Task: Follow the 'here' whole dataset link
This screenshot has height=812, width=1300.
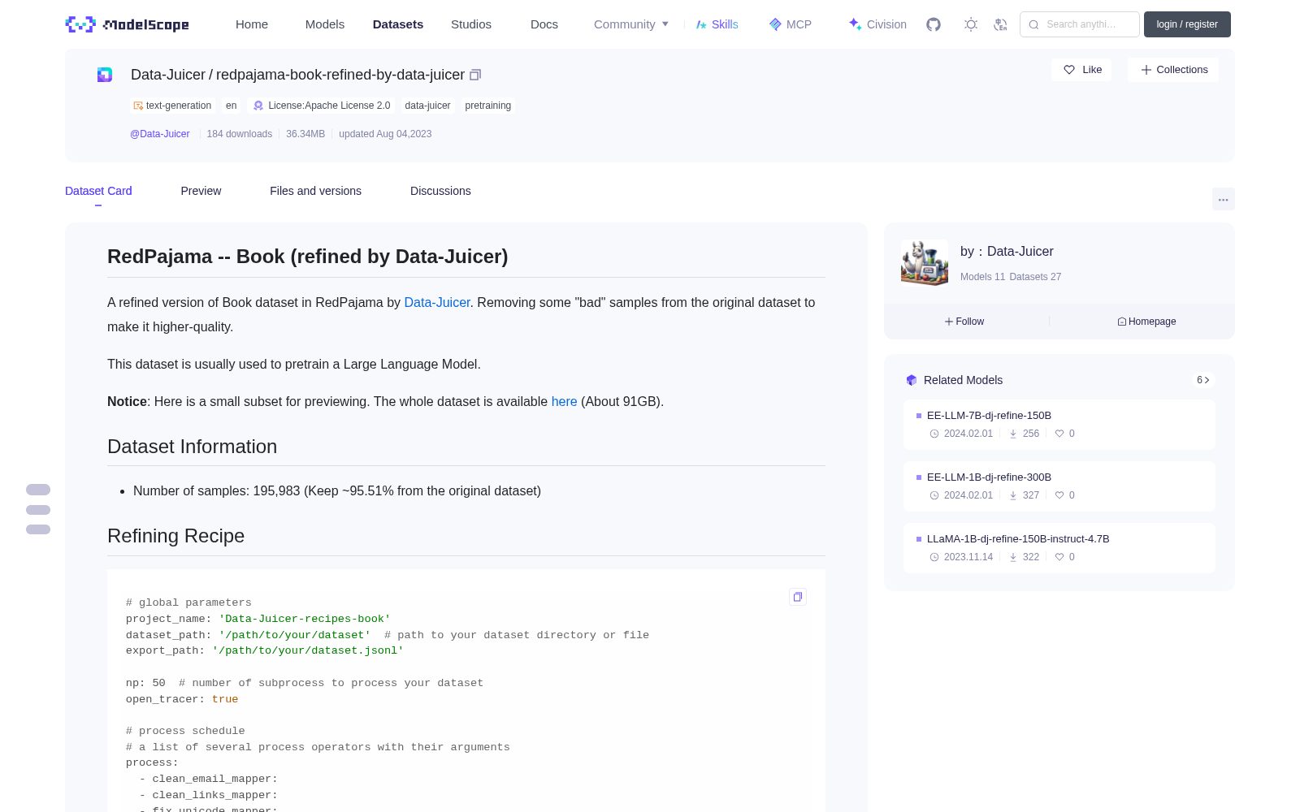Action: click(564, 401)
